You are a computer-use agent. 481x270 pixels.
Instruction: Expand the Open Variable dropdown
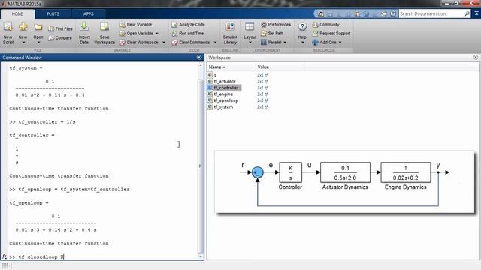tap(157, 33)
